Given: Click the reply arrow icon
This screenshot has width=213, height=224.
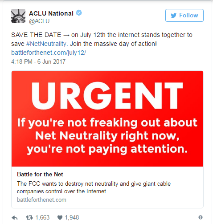Looking at the screenshot, I should click(x=15, y=218).
